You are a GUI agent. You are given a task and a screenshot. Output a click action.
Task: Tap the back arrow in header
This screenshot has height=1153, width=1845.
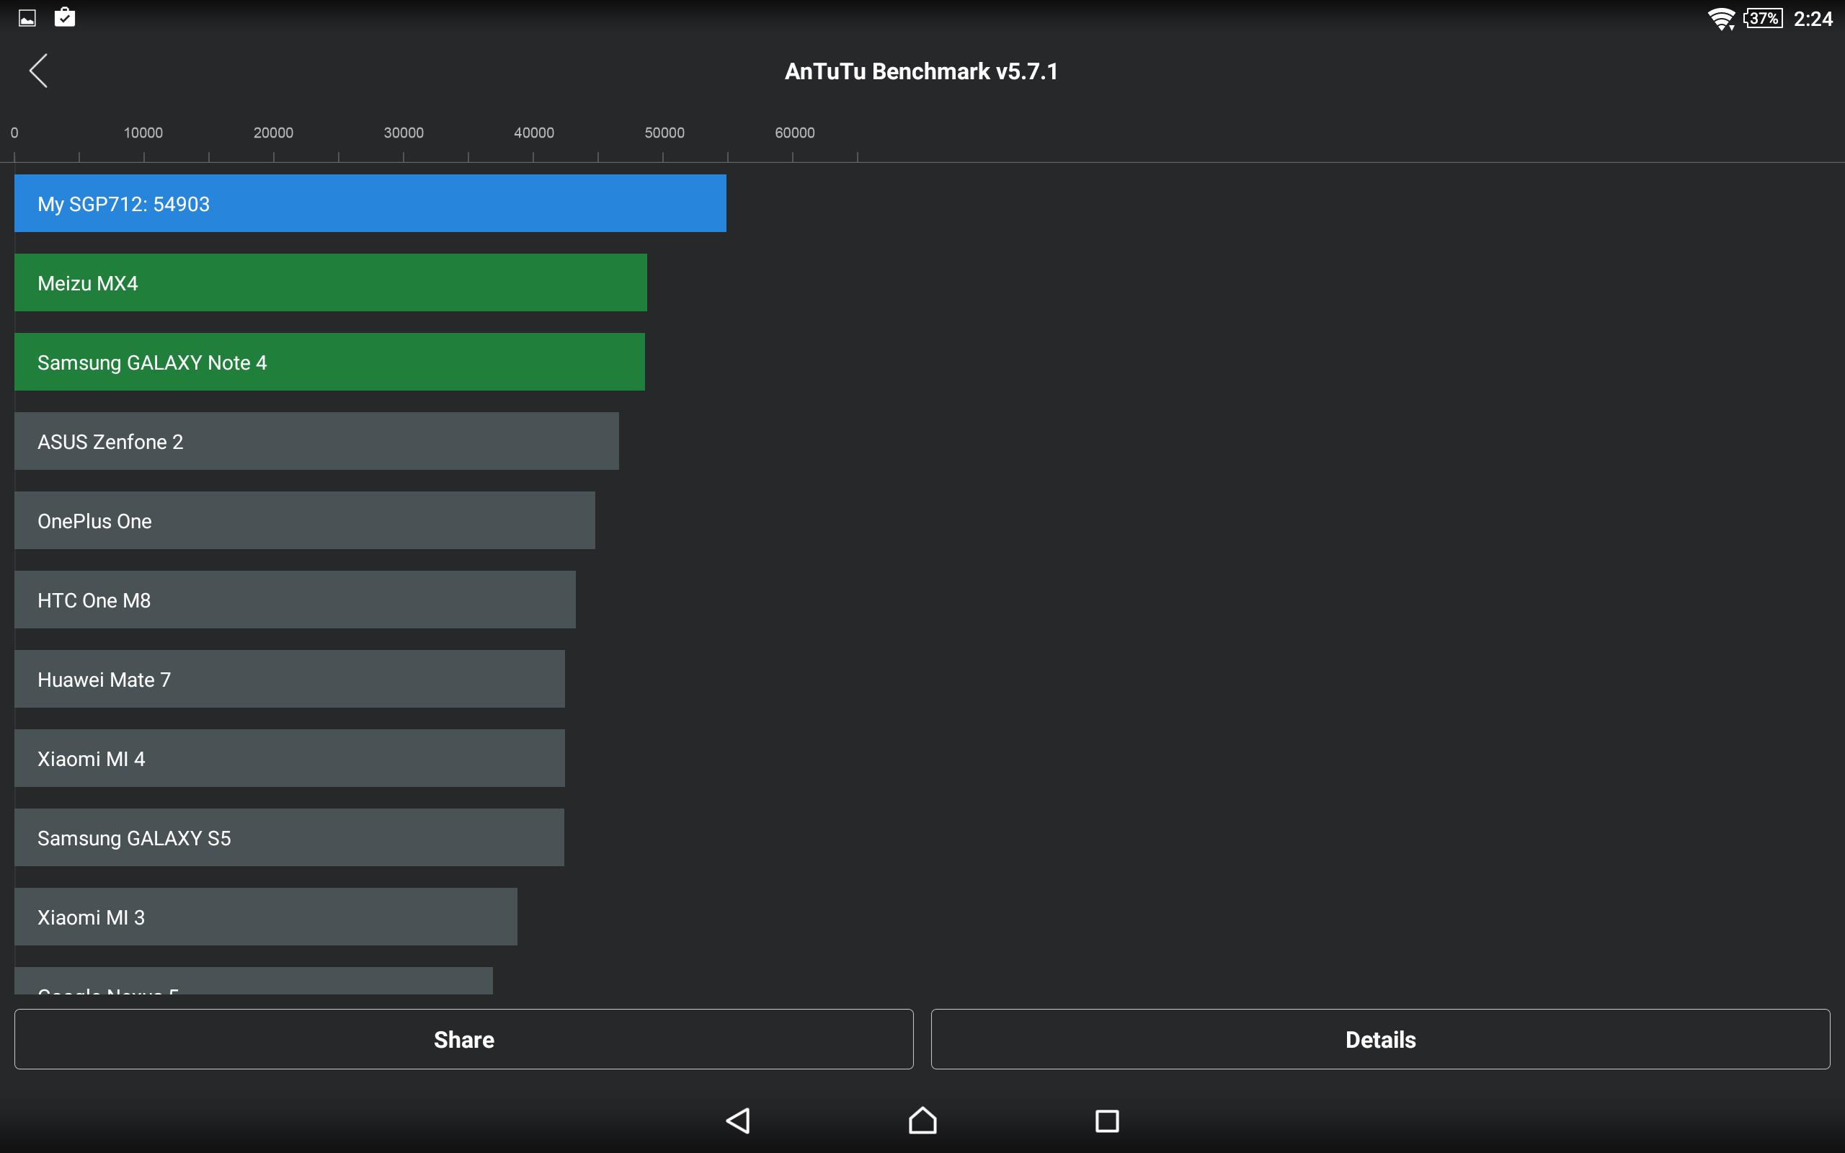point(39,71)
